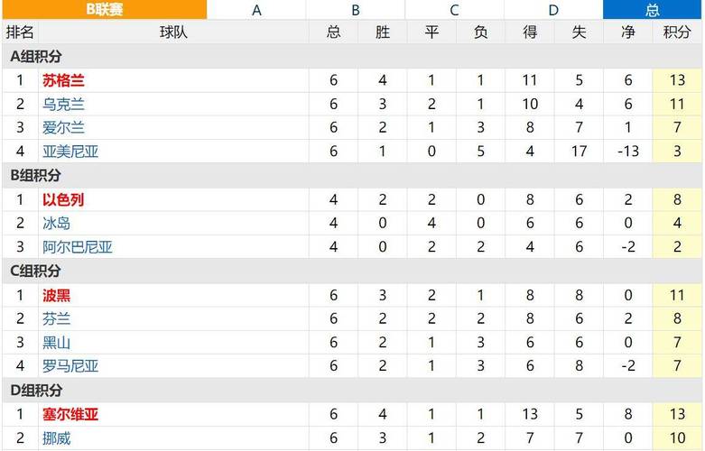Switch to the B联赛 tab

click(105, 9)
